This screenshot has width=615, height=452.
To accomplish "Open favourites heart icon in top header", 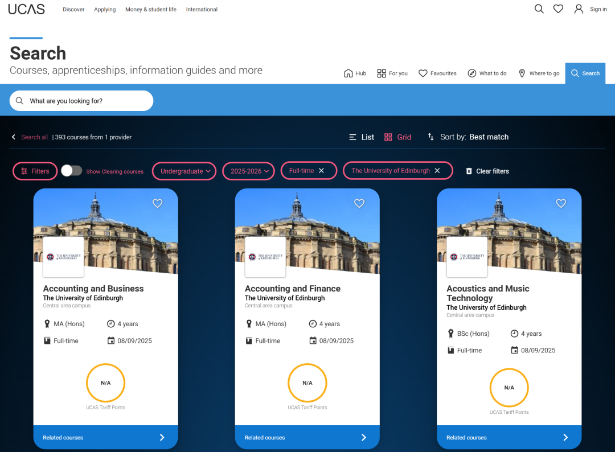I will (558, 9).
